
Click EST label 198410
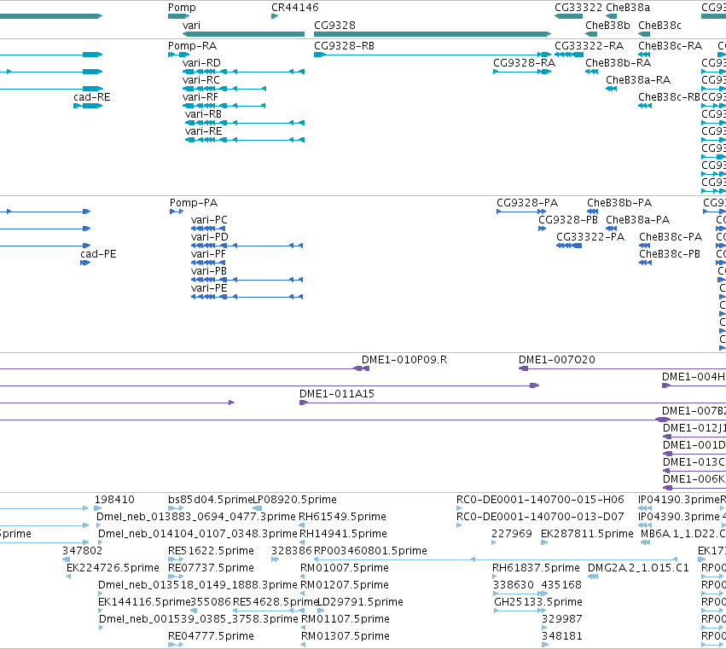[114, 500]
